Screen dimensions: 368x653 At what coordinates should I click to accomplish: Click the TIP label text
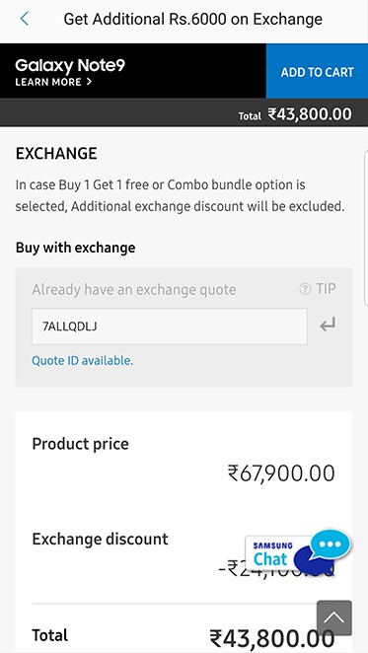pos(326,289)
